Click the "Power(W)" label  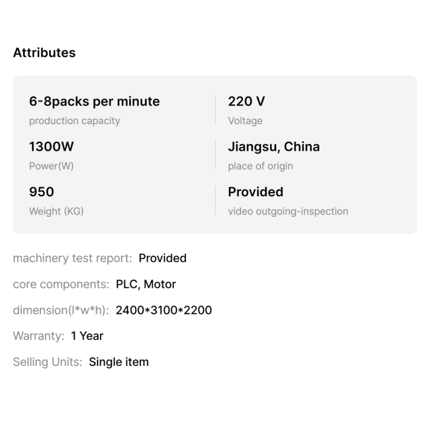pyautogui.click(x=51, y=166)
